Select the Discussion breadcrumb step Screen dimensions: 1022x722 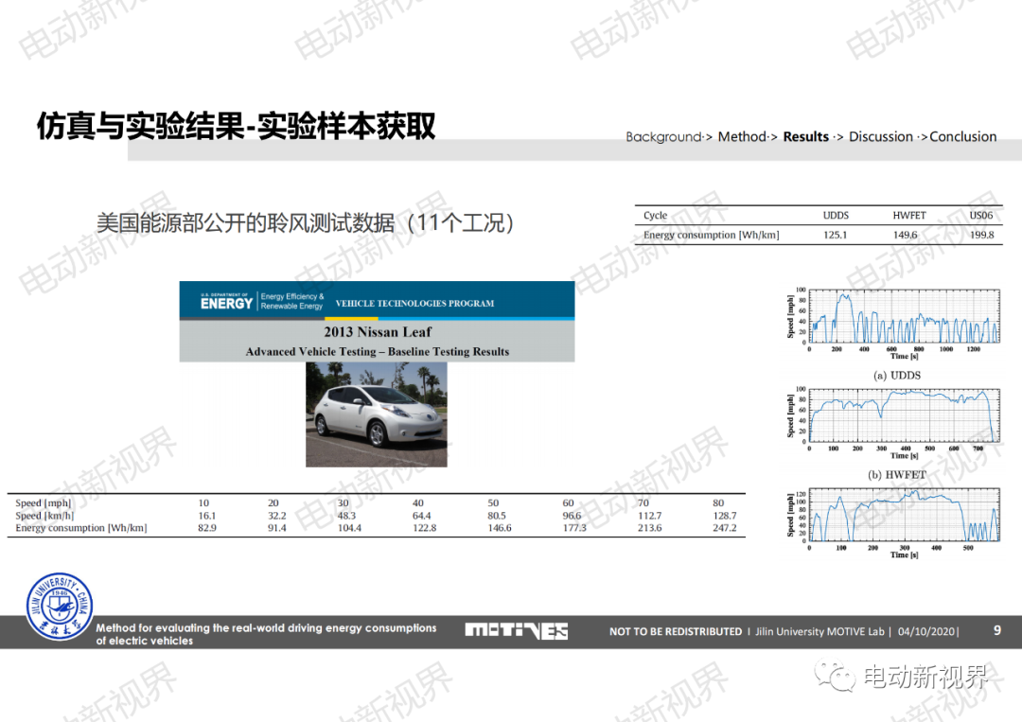point(881,137)
